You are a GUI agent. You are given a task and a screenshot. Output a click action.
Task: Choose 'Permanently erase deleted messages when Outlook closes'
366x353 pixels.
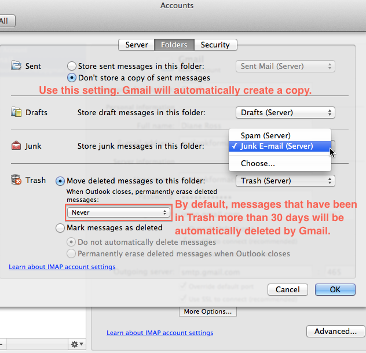tap(71, 253)
